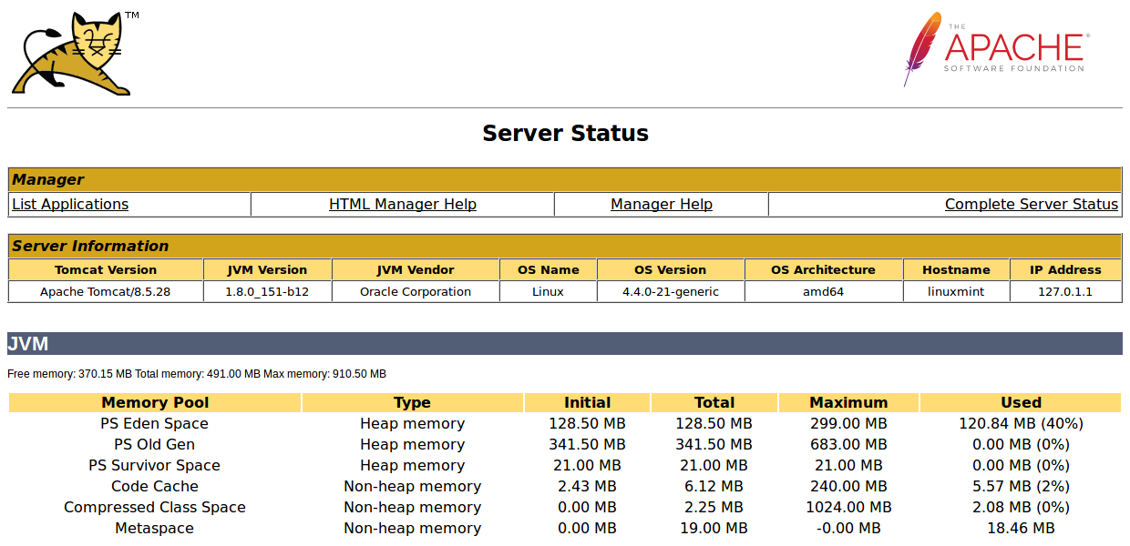Select the Oracle Corporation cell

[416, 292]
